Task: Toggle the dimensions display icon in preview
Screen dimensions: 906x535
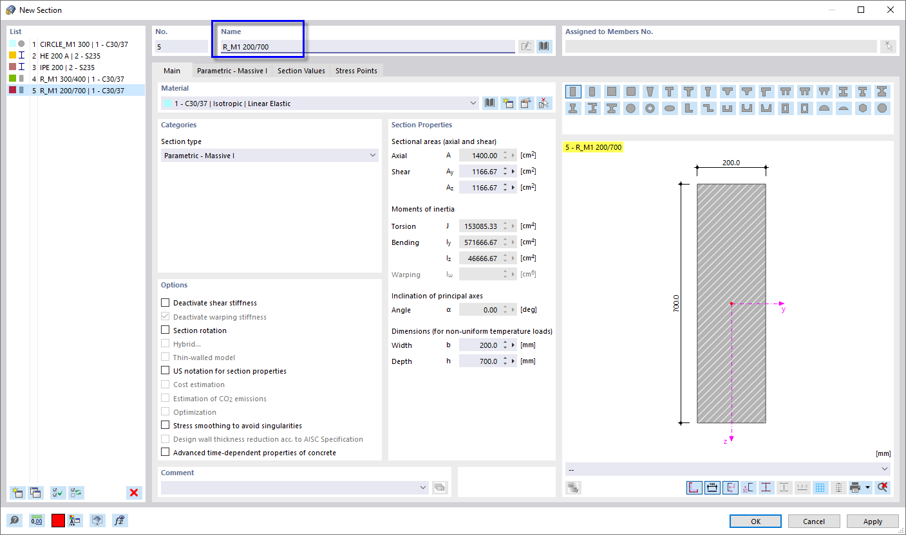Action: point(712,487)
